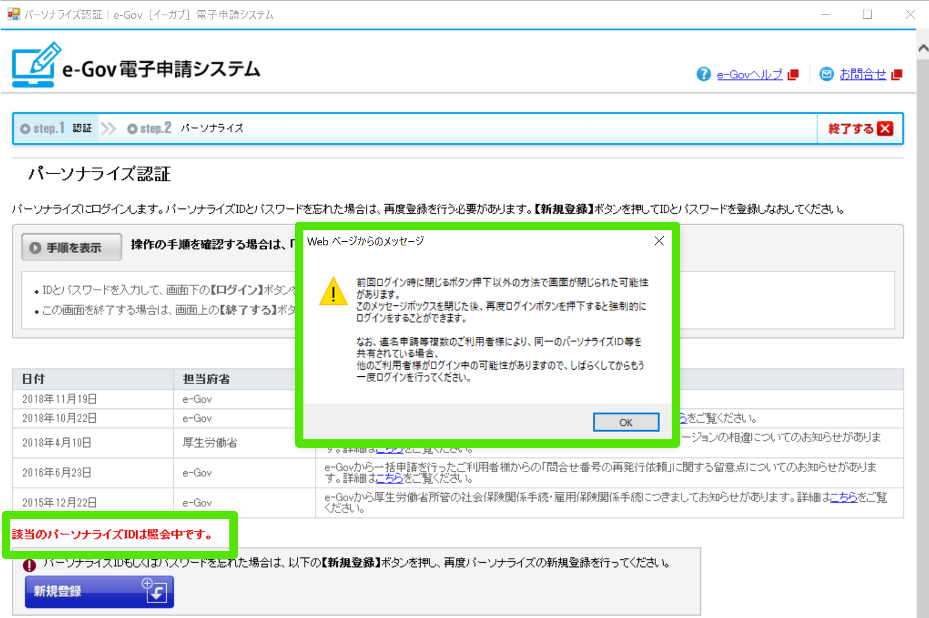Click the application icon in the title bar
Viewport: 929px width, 618px height.
tap(13, 14)
